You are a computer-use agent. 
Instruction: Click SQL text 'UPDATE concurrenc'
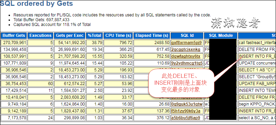[x=257, y=63]
